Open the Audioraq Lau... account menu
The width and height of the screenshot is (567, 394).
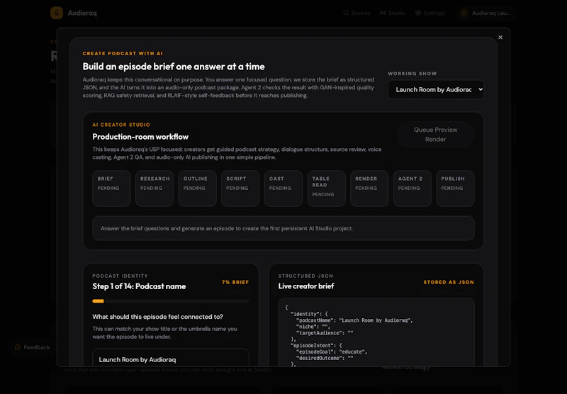tap(485, 13)
